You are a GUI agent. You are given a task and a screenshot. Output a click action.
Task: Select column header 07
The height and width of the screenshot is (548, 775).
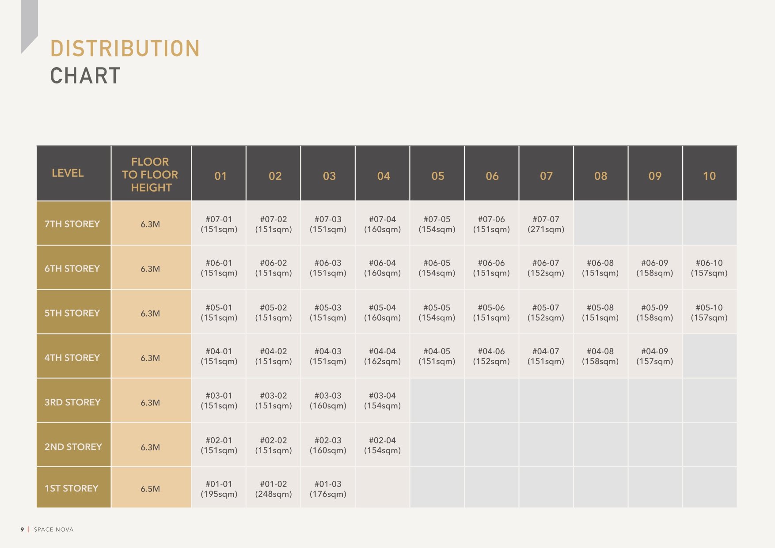[546, 173]
